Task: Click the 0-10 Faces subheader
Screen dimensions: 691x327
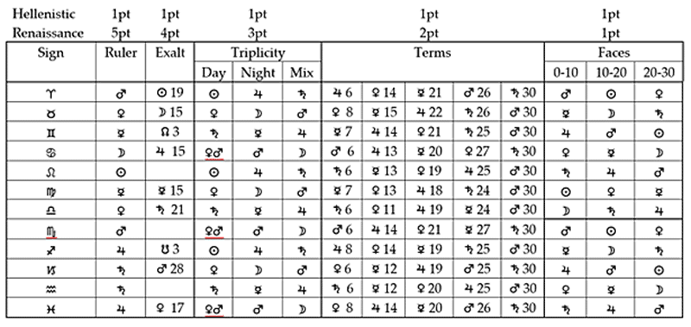Action: (x=566, y=72)
